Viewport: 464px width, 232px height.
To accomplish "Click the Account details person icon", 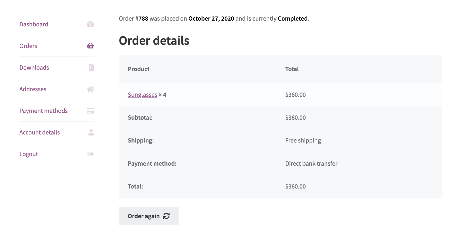I will 91,132.
